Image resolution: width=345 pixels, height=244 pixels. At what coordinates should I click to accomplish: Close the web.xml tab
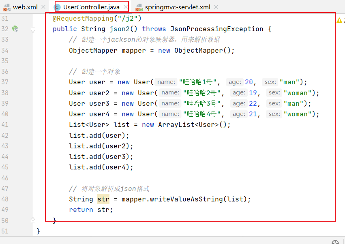(x=43, y=7)
